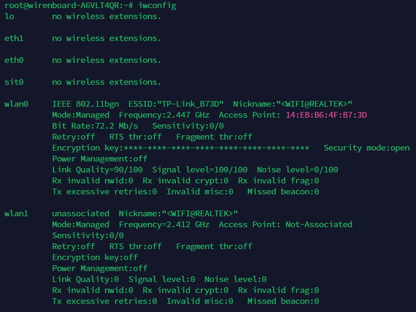Image resolution: width=416 pixels, height=312 pixels.
Task: Click the Link Quality=90/100 value
Action: [x=97, y=170]
